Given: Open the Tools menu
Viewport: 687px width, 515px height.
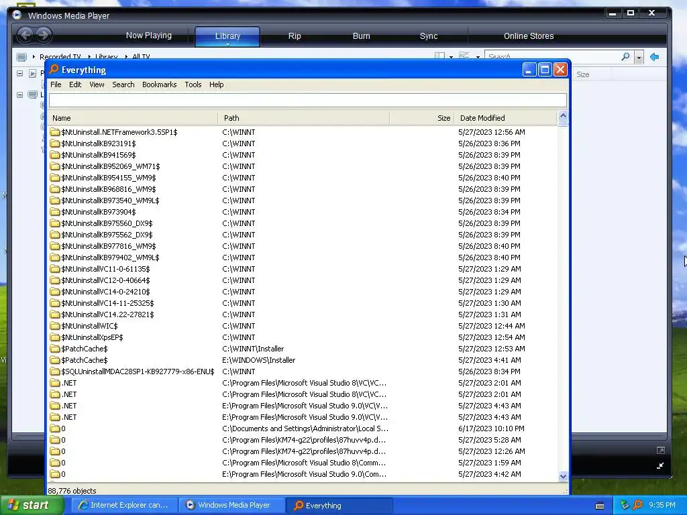Looking at the screenshot, I should (x=193, y=84).
